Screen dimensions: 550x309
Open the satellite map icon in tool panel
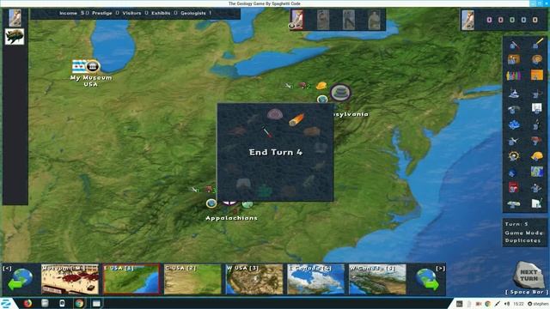click(x=536, y=172)
